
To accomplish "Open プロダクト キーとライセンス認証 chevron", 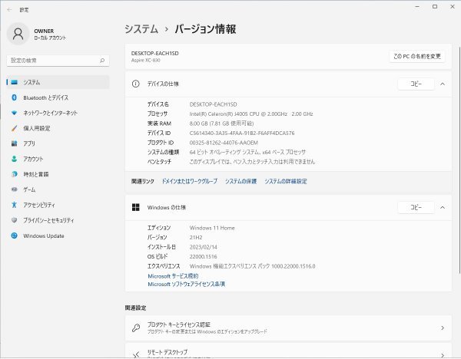I will point(443,328).
